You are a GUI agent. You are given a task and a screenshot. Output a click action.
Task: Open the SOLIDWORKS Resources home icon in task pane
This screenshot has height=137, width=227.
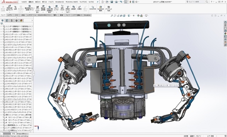click(x=225, y=22)
